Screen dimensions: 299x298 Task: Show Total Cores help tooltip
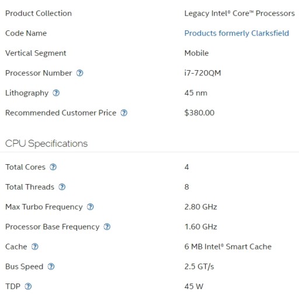tap(53, 167)
